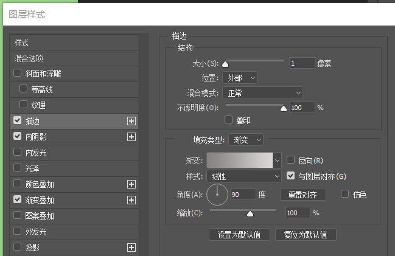Viewport: 395px width, 256px height.
Task: Enable the 投影 checkbox
Action: (18, 247)
